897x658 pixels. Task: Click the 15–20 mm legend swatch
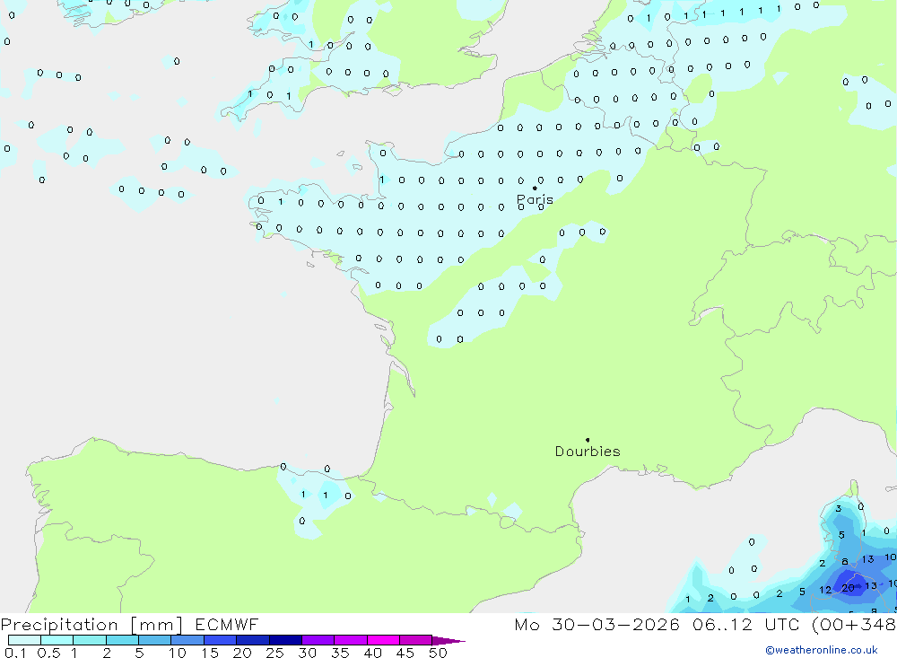click(x=220, y=640)
